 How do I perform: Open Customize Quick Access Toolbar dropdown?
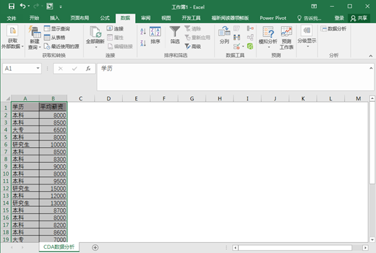click(60, 7)
